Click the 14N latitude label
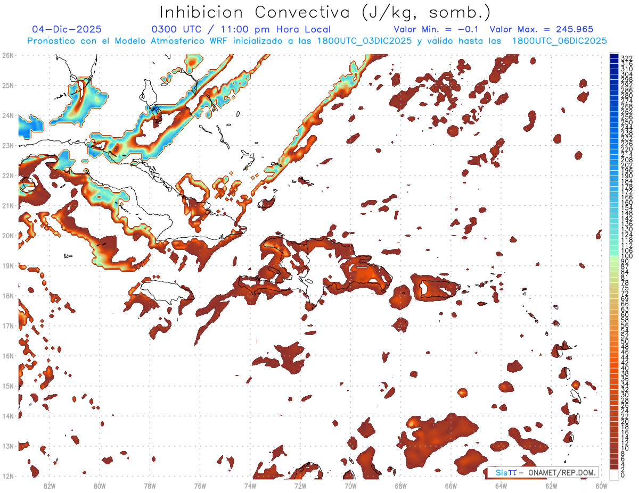Screen dimensions: 639x493 [x=8, y=416]
